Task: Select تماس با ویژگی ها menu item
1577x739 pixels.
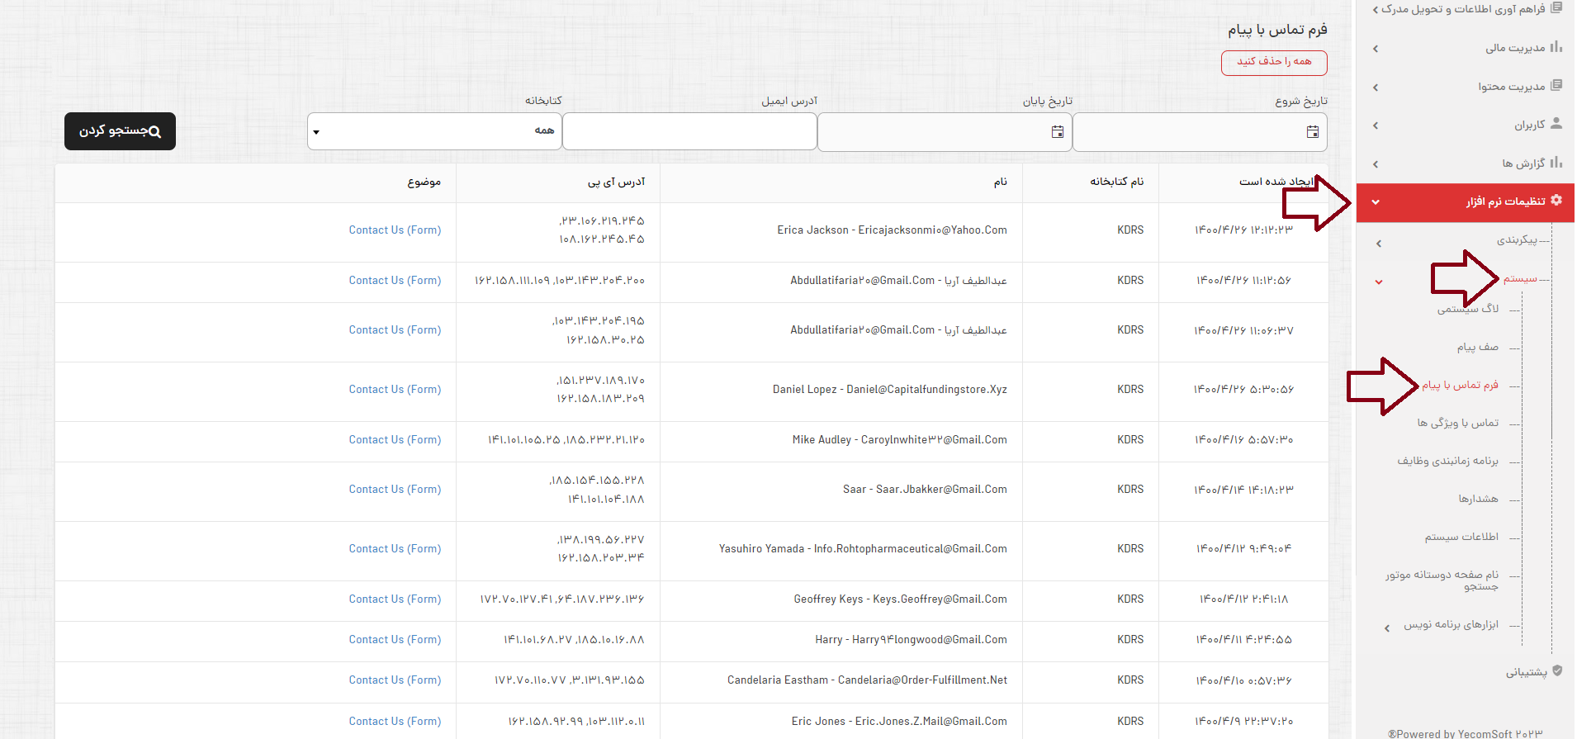Action: (x=1457, y=423)
